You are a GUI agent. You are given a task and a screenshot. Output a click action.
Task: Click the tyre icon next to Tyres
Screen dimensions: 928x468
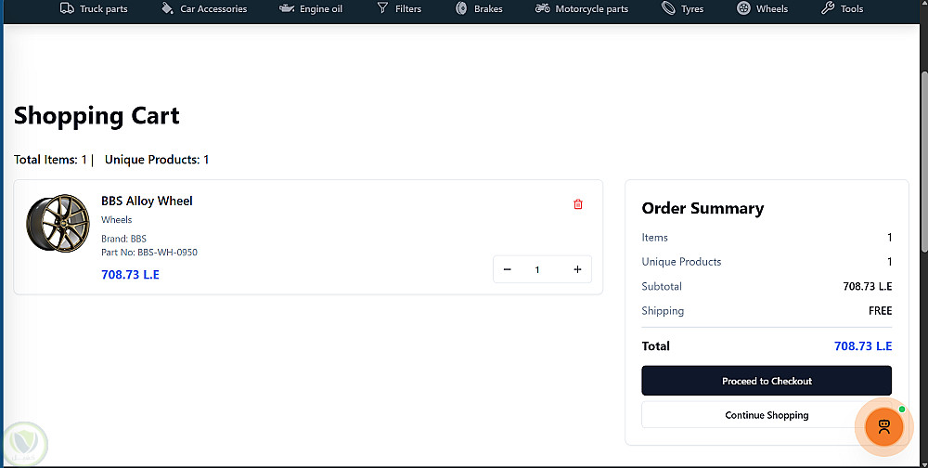point(668,8)
